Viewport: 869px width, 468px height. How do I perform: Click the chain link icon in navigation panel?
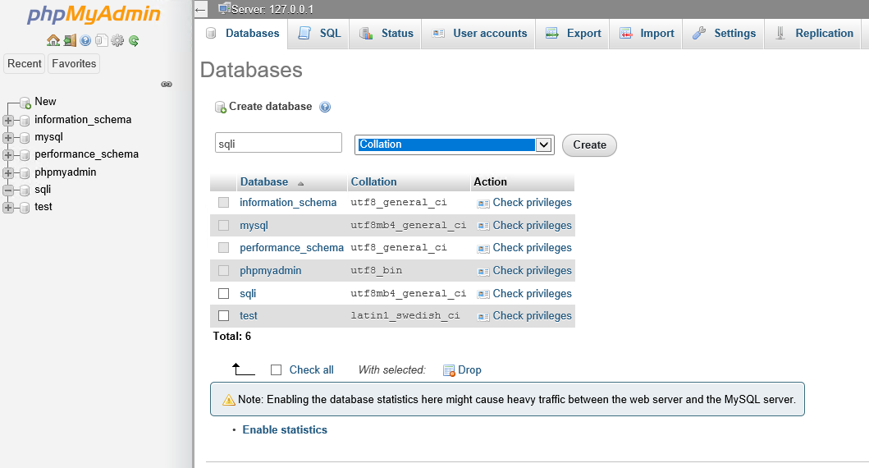167,85
